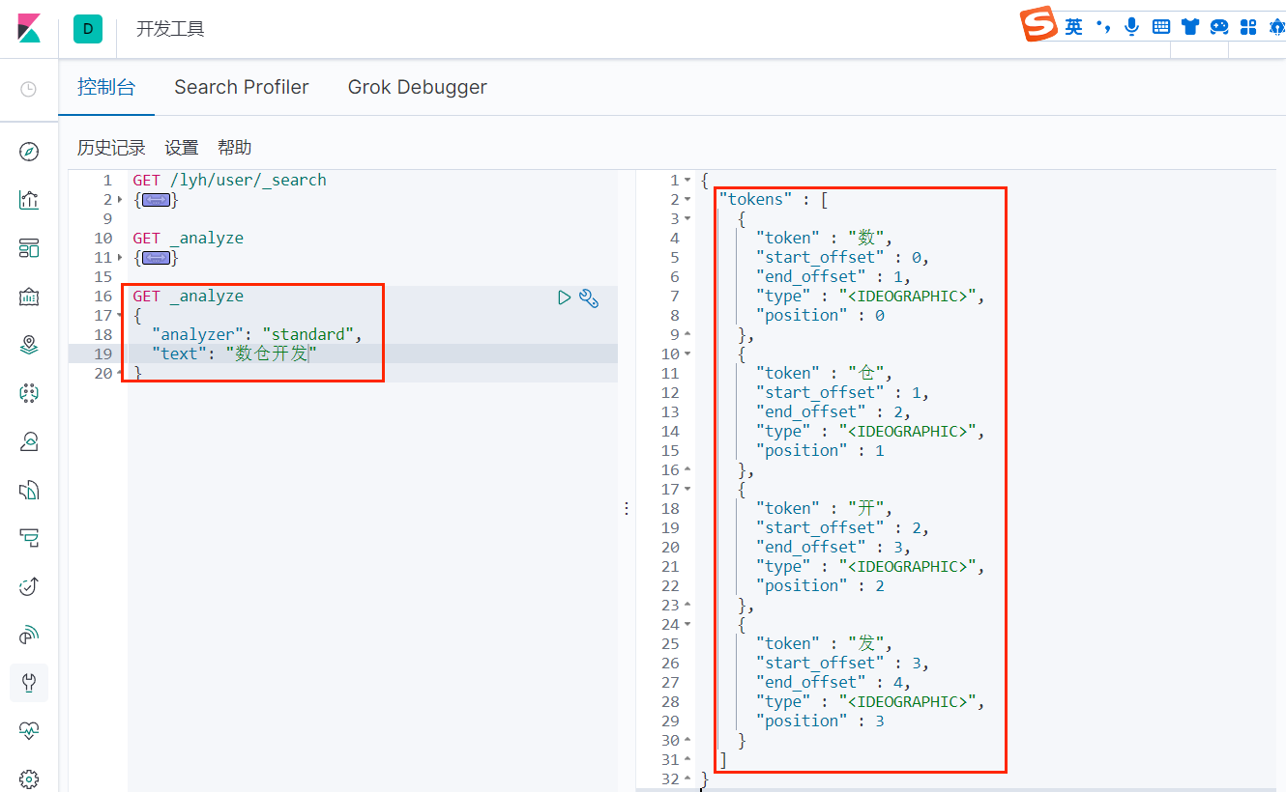Image resolution: width=1286 pixels, height=792 pixels.
Task: Click "start_offset" : 0 in output
Action: tap(842, 258)
